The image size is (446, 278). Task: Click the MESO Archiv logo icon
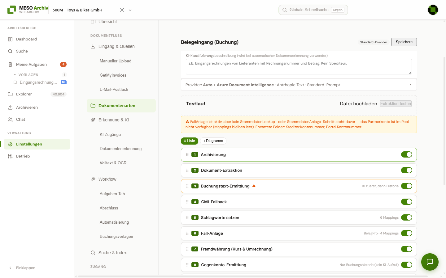coord(12,10)
